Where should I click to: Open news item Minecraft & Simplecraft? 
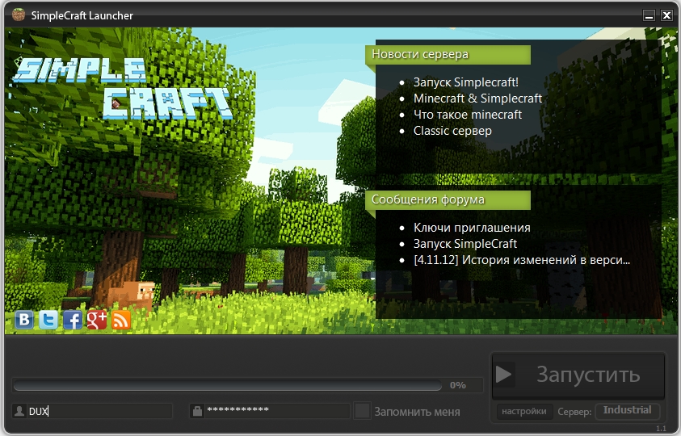pos(477,99)
